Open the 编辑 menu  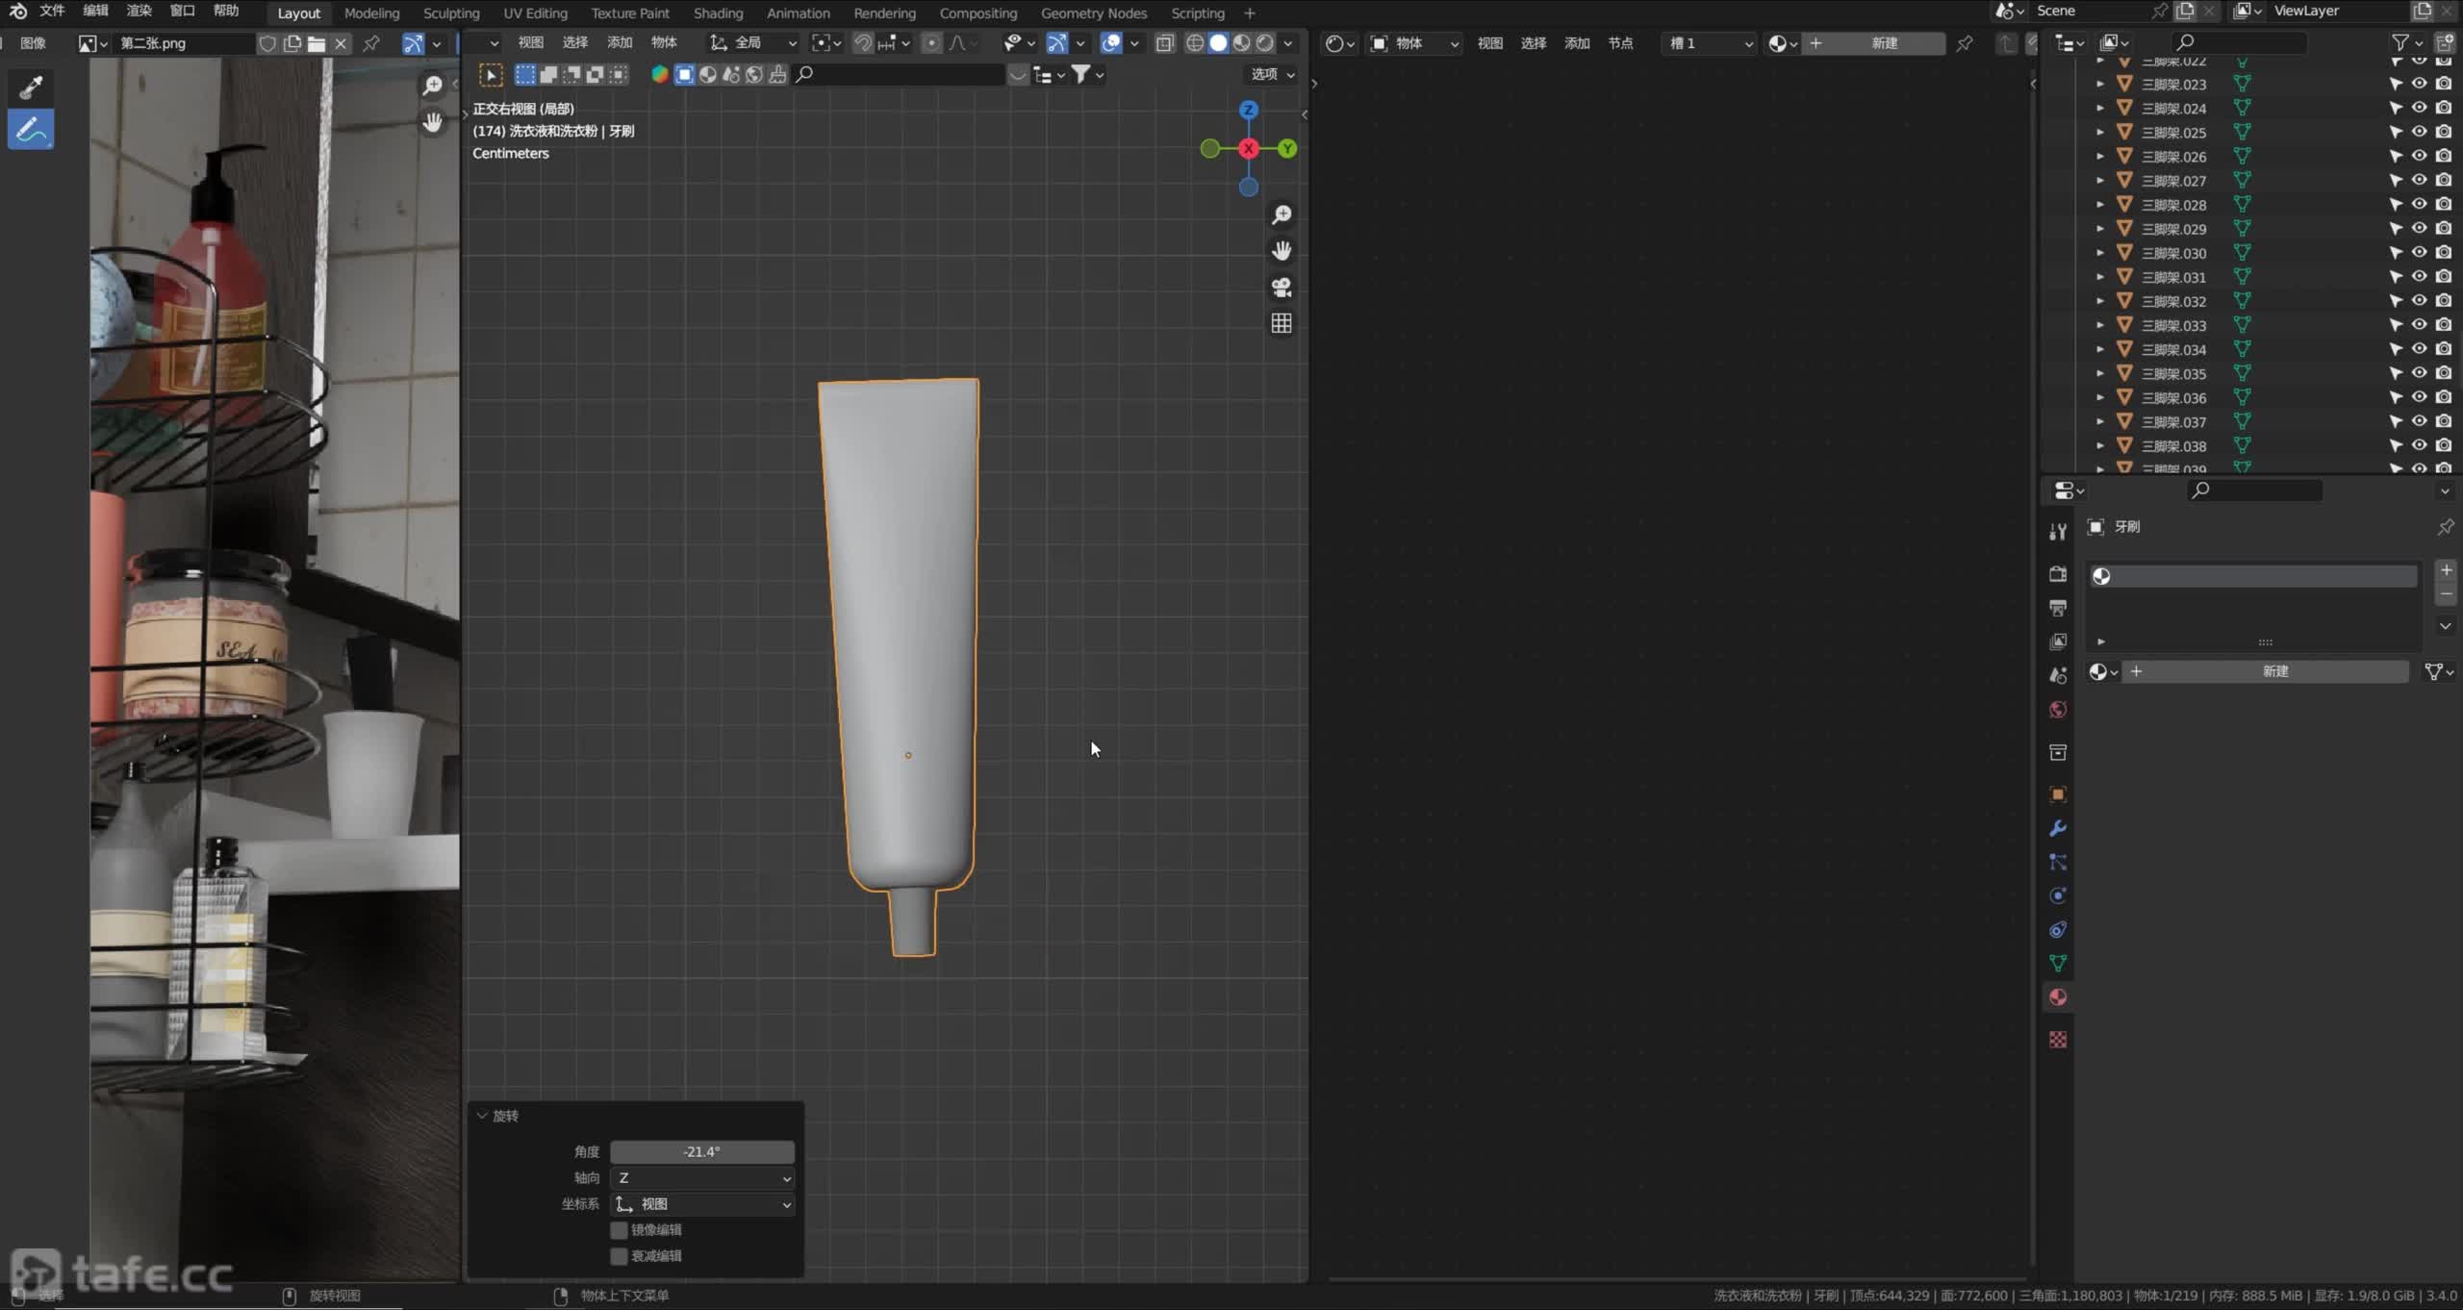(x=95, y=11)
